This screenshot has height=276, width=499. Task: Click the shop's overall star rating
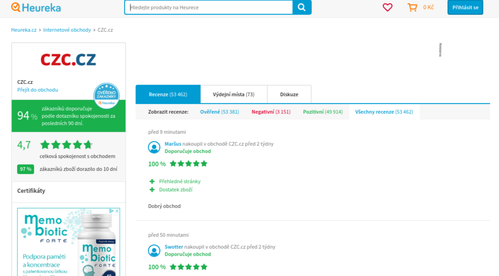[66, 145]
